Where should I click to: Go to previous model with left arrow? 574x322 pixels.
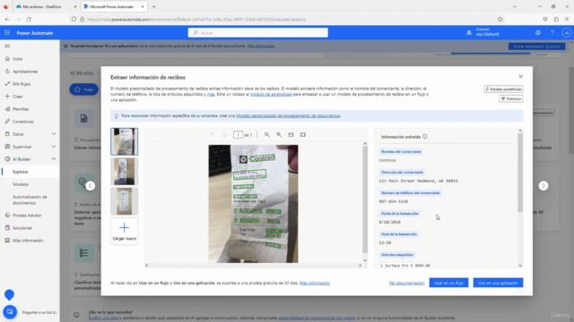(91, 186)
